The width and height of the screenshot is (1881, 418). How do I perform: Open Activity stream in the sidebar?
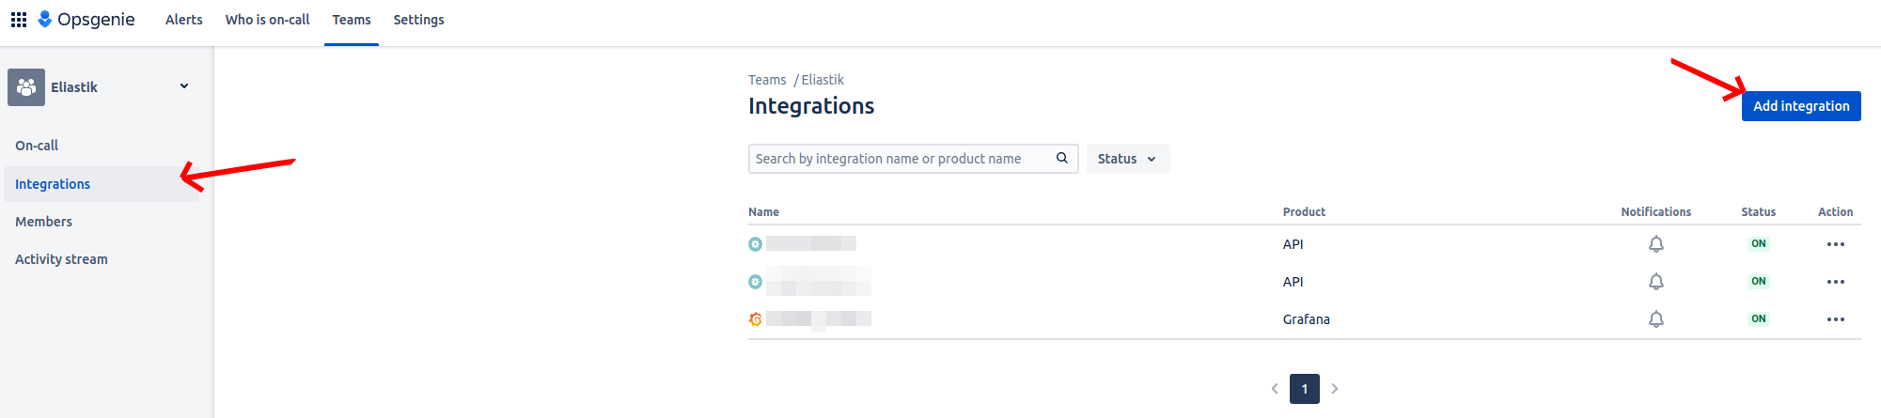pos(61,259)
